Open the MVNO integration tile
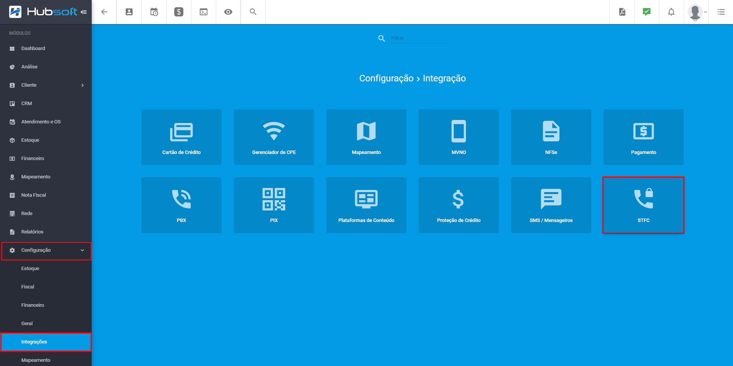This screenshot has width=733, height=366. click(459, 137)
